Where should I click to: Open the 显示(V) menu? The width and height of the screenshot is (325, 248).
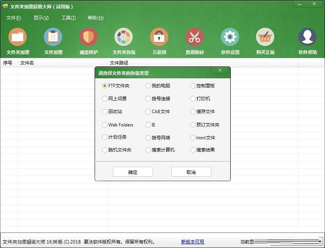coord(41,18)
